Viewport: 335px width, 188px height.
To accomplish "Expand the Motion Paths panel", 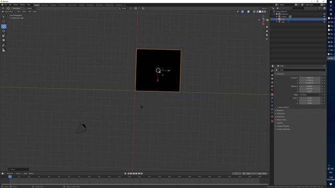I will point(281,120).
